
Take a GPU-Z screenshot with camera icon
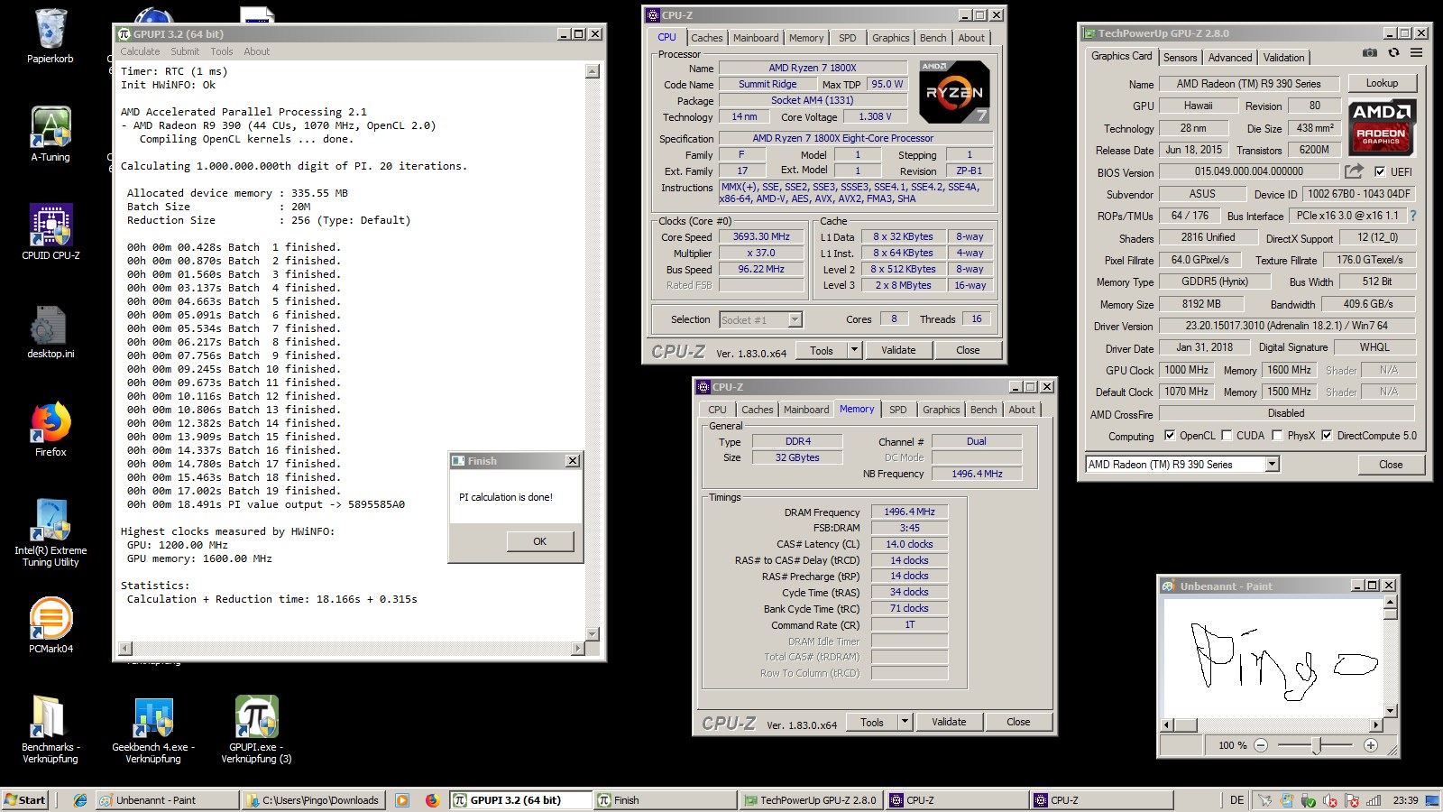[1369, 53]
